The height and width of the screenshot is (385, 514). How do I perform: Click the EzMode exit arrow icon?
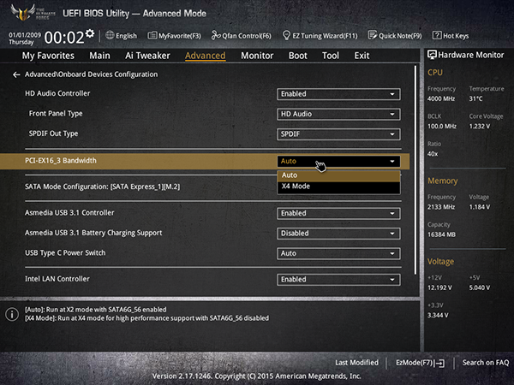[x=440, y=363]
